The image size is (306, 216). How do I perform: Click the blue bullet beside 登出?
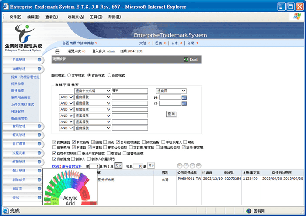(40, 198)
